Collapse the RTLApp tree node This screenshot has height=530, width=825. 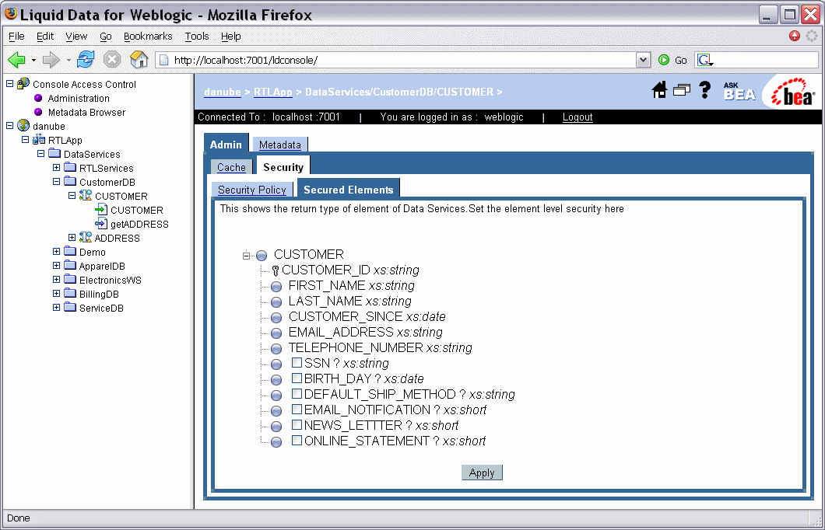point(25,140)
